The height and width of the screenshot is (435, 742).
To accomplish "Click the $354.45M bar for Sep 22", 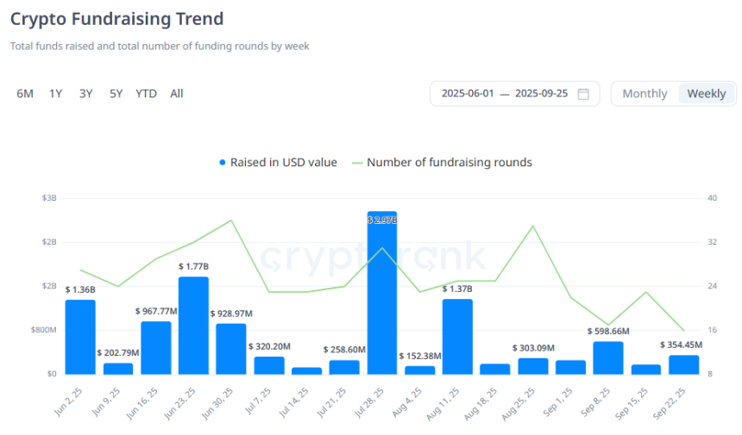I will coord(683,364).
